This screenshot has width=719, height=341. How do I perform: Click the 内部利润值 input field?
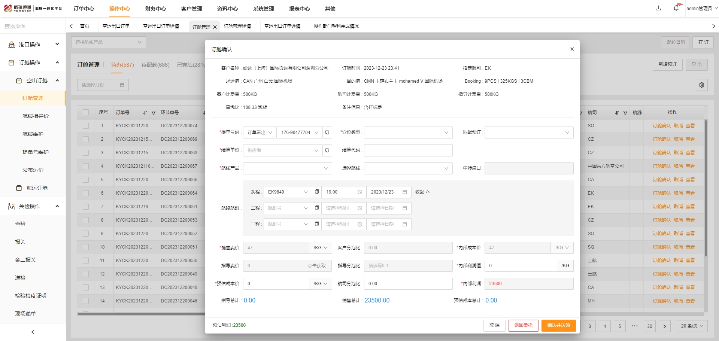521,266
